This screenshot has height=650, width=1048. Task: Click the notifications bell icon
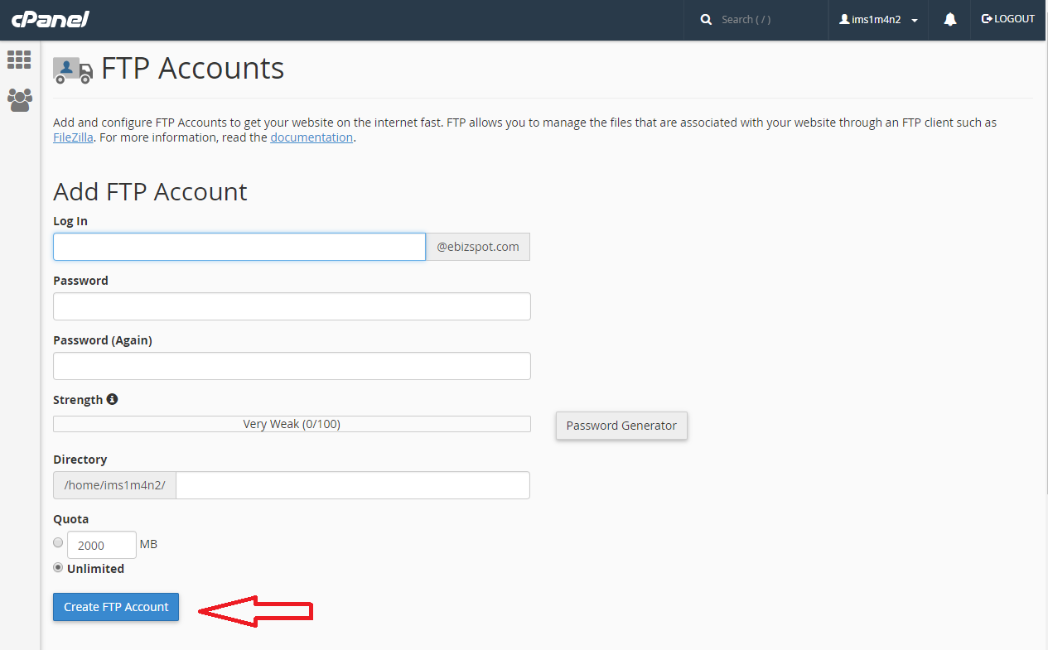coord(950,19)
